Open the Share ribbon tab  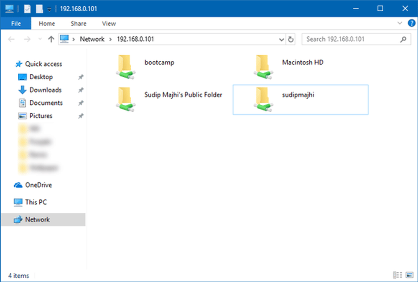(x=79, y=24)
